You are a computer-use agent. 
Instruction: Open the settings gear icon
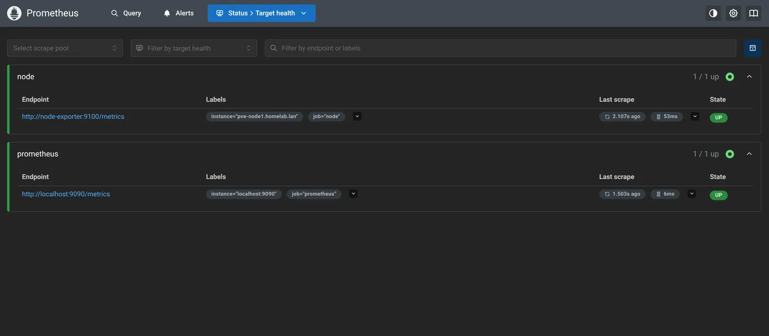click(x=733, y=13)
